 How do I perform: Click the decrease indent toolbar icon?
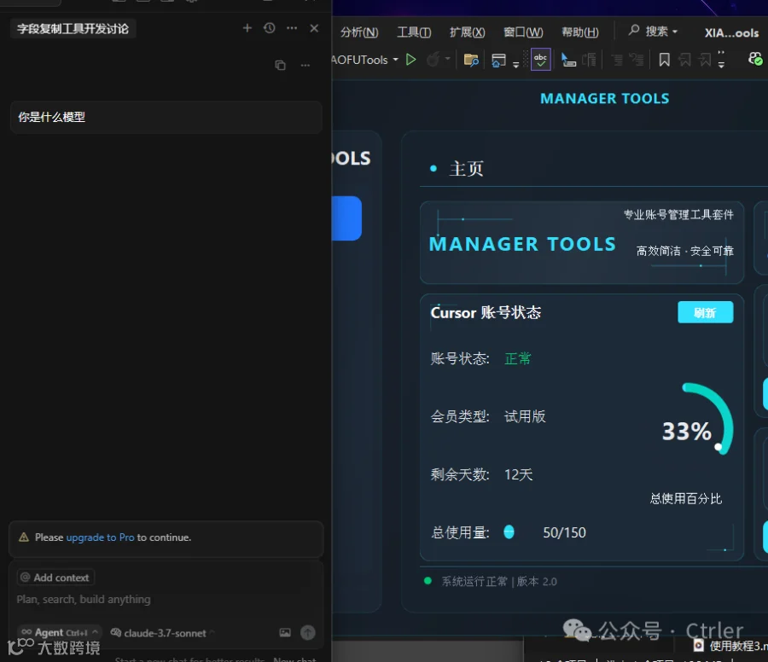point(617,60)
